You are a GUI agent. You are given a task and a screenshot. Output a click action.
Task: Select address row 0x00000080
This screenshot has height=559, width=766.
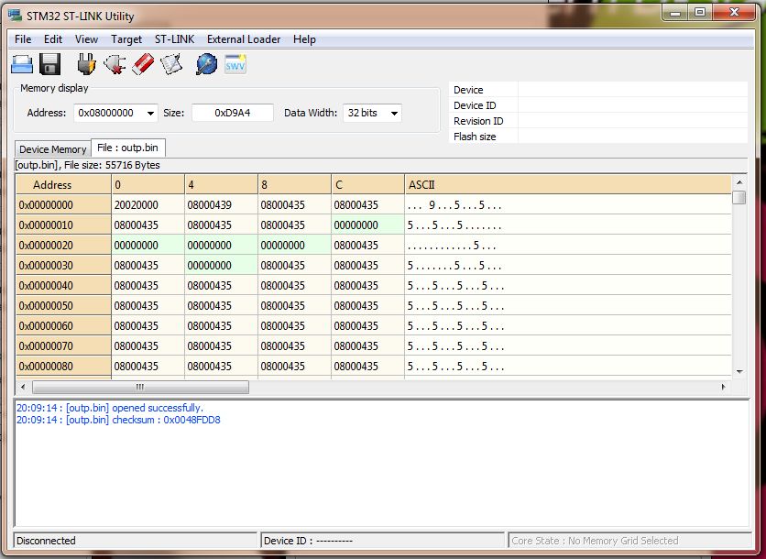coord(63,366)
